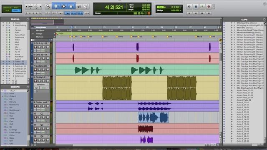Click input monitor on Guitar pad track
Image resolution: width=267 pixels, height=150 pixels.
pyautogui.click(x=40, y=106)
